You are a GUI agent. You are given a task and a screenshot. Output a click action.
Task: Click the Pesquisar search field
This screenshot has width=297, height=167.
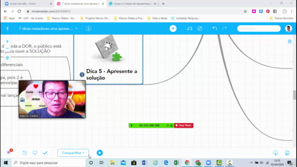tap(259, 28)
